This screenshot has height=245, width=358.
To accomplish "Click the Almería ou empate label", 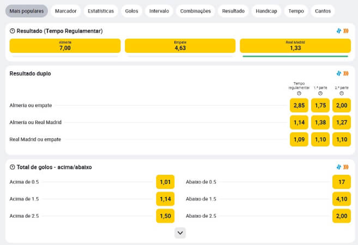I will [x=31, y=106].
